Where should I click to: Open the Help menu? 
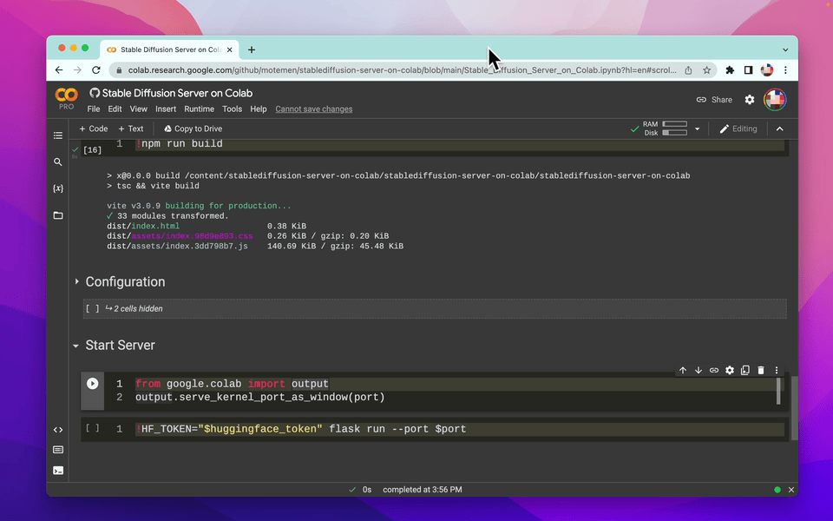[259, 109]
